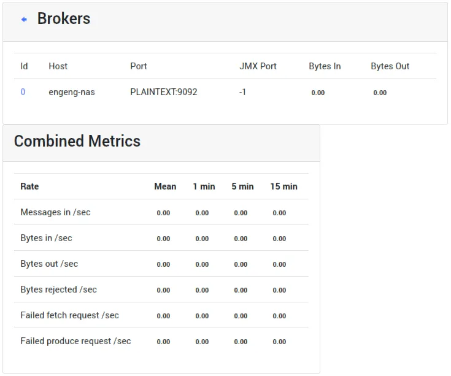Viewport: 451px width, 376px height.
Task: Click the Bytes rejected /sec row label
Action: [59, 290]
